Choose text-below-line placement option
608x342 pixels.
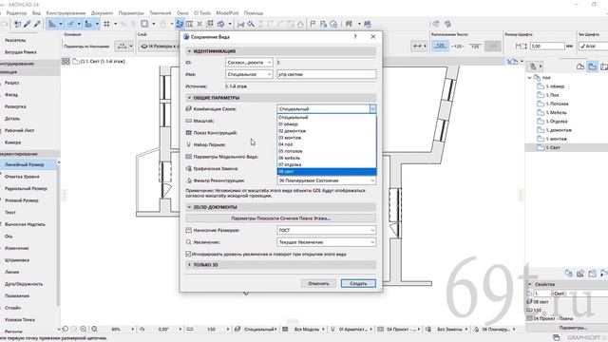pyautogui.click(x=475, y=46)
